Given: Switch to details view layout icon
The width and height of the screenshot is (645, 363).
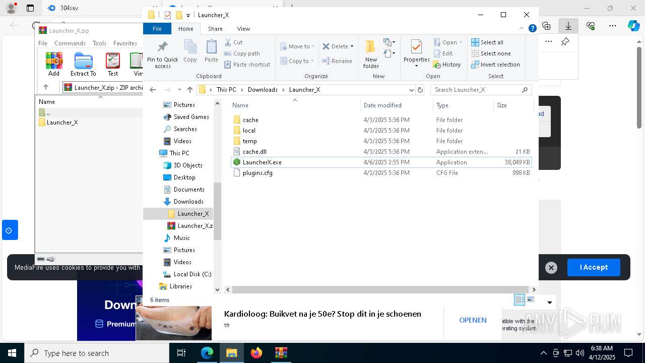Looking at the screenshot, I should coord(520,300).
